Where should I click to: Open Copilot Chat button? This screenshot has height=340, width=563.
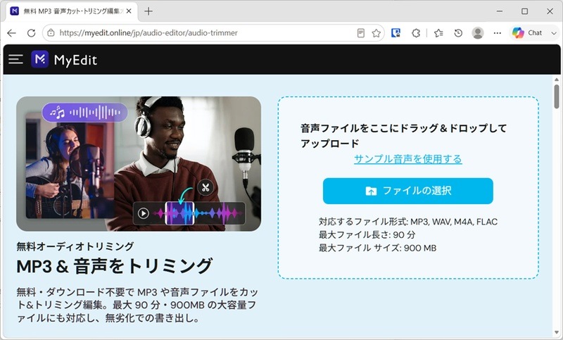pyautogui.click(x=527, y=33)
